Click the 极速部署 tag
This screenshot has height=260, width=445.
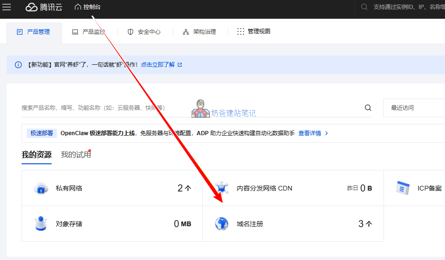tap(42, 133)
